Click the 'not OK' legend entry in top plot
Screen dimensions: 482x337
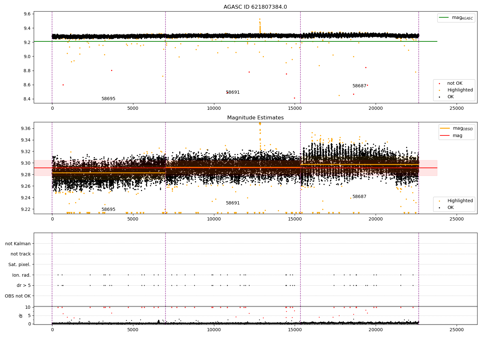coord(455,83)
